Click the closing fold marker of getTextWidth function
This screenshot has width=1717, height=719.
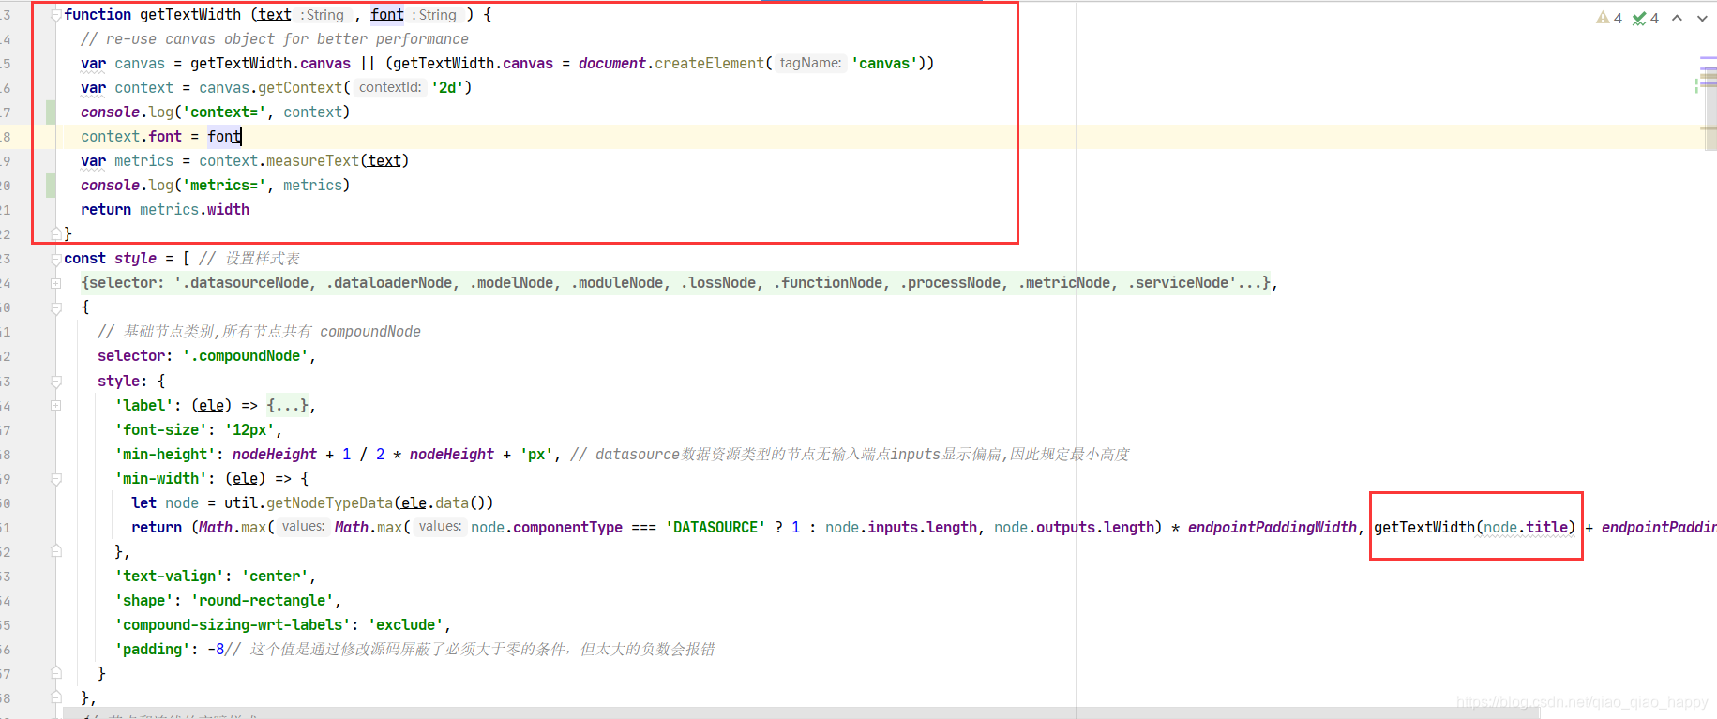pos(56,232)
